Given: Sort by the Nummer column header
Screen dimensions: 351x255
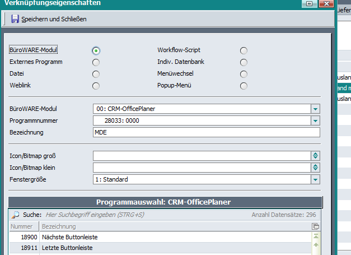Looking at the screenshot, I should (24, 226).
